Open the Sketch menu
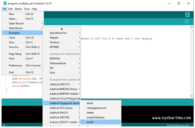This screenshot has width=195, height=128. pos(18,9)
